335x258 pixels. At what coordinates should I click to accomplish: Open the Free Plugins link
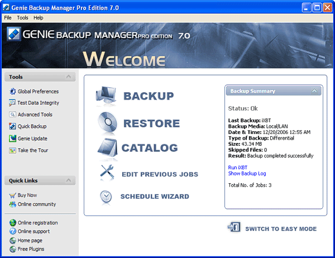[31, 249]
